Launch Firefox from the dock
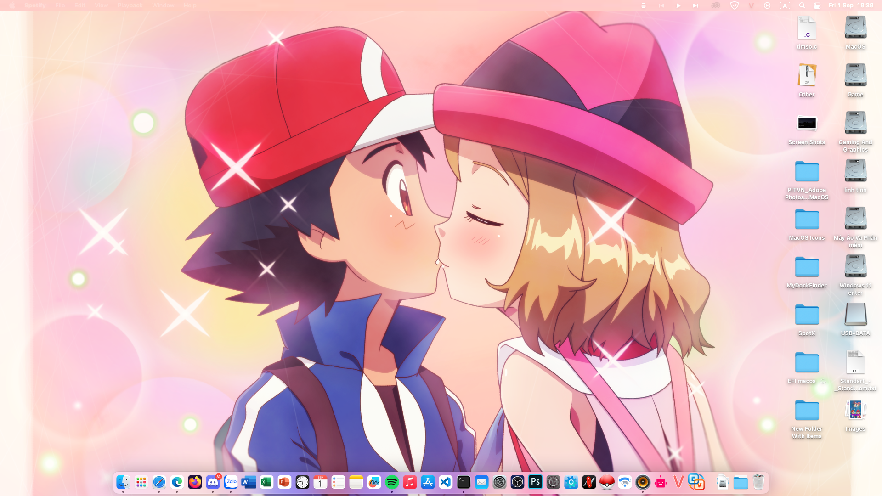Viewport: 882px width, 496px height. point(195,482)
